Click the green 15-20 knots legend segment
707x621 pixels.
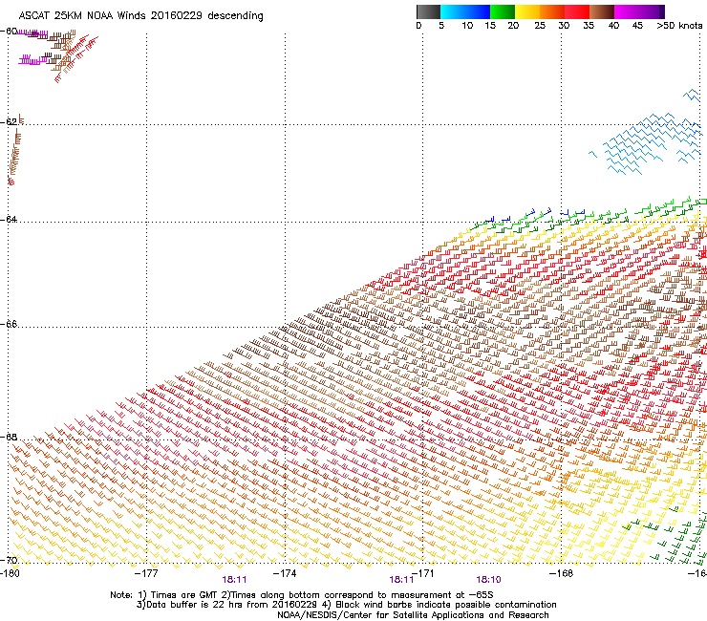click(x=503, y=11)
